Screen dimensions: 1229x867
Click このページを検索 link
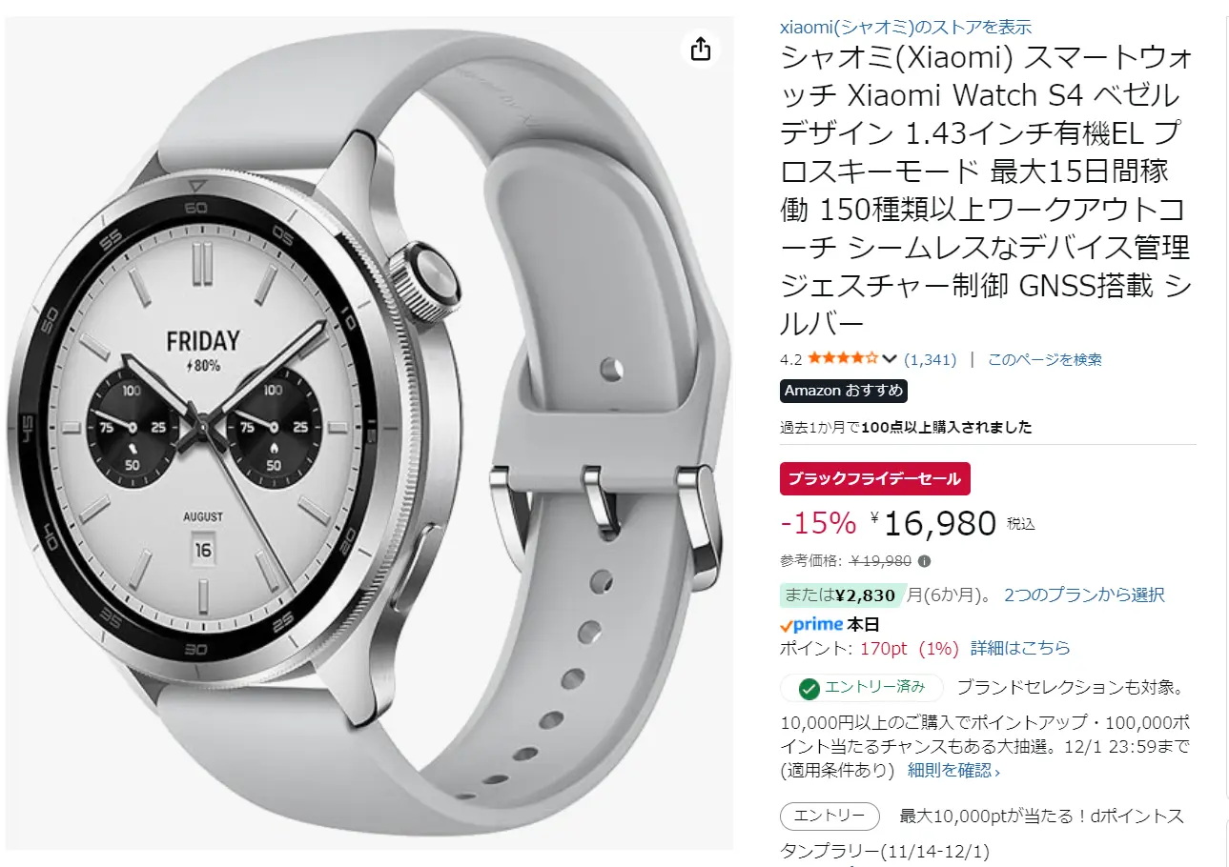[1045, 359]
